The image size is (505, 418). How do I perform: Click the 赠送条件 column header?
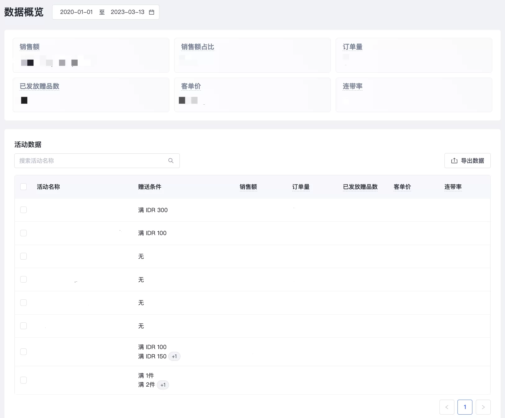tap(150, 187)
